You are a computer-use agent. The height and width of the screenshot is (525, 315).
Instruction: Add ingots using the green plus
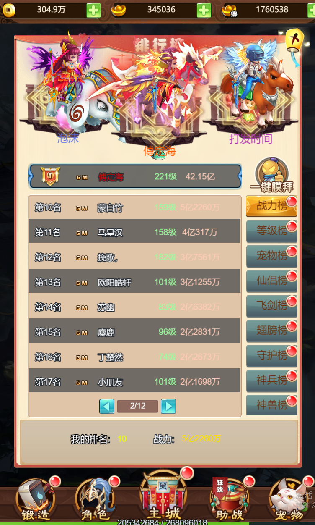click(x=204, y=10)
